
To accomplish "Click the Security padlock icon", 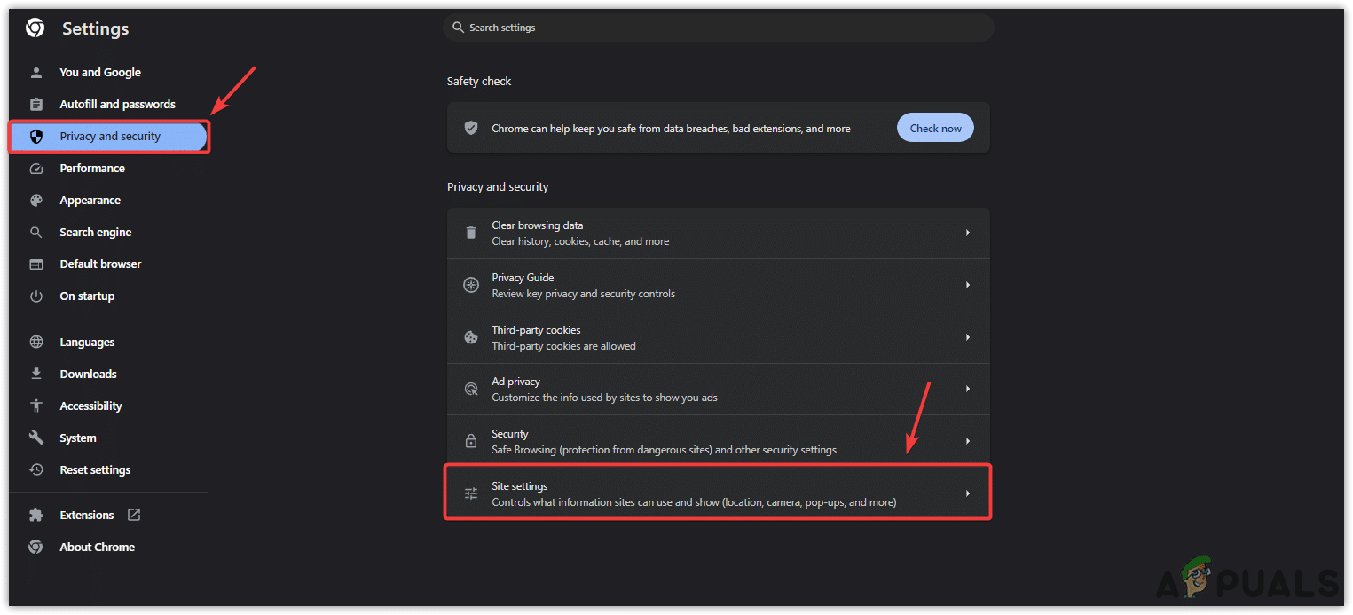I will [471, 442].
